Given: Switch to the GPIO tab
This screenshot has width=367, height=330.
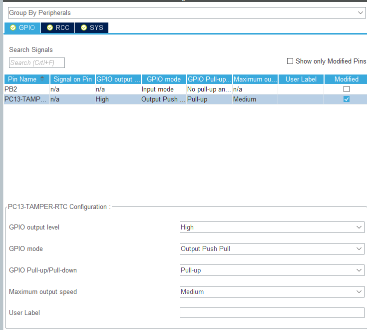Looking at the screenshot, I should point(22,27).
